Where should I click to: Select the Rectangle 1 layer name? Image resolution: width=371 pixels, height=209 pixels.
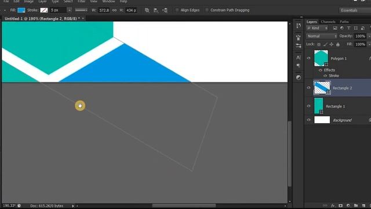tap(335, 106)
